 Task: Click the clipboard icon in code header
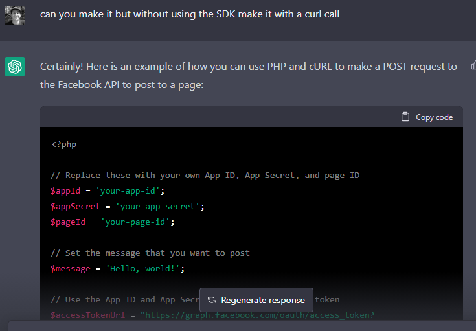click(x=405, y=117)
